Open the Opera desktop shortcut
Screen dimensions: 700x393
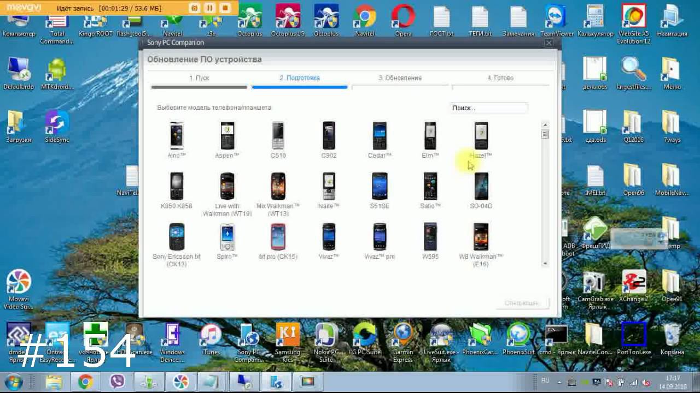[x=403, y=21]
